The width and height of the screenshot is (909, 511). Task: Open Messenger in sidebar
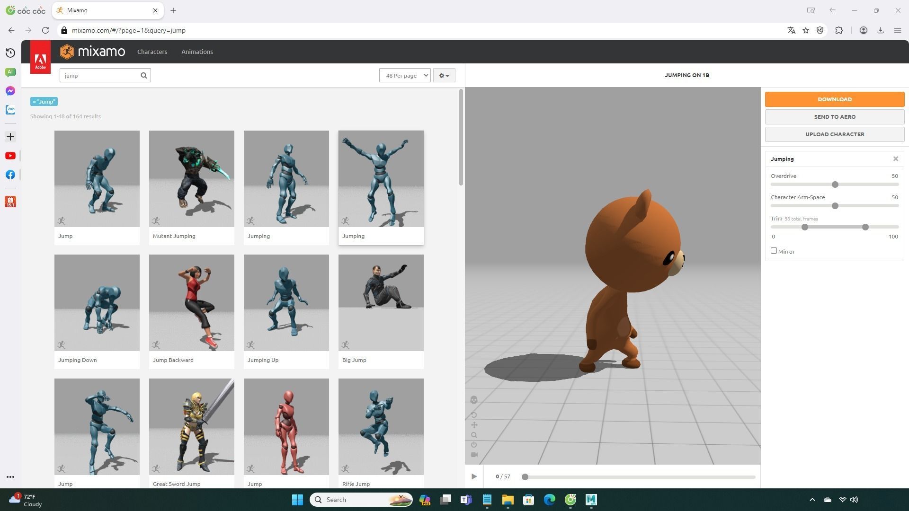10,91
